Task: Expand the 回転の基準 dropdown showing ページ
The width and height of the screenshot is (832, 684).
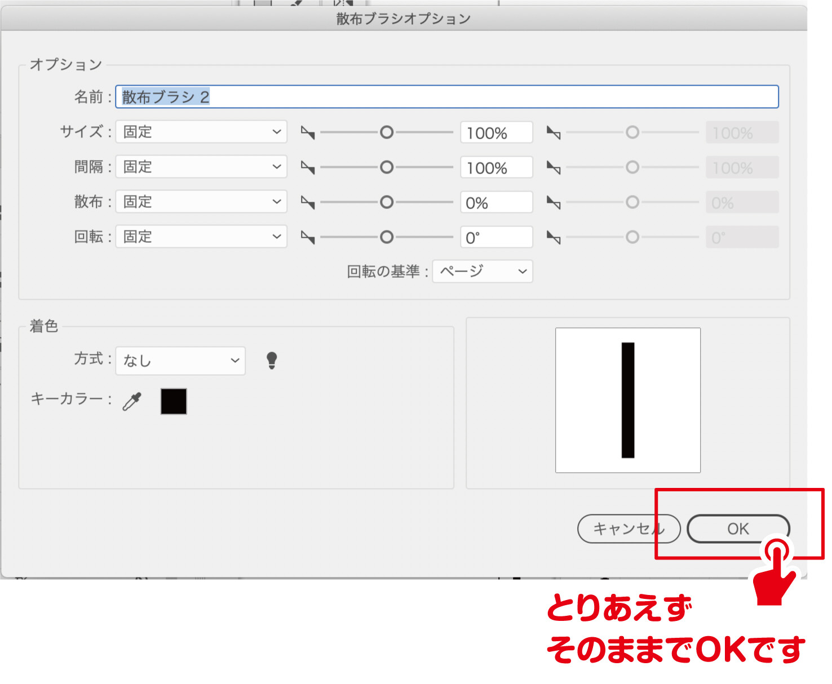Action: [x=482, y=272]
